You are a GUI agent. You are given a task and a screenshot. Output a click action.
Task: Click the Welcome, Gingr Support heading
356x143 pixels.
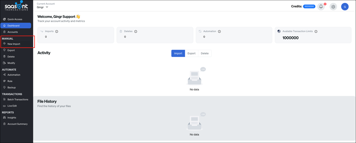coord(59,16)
